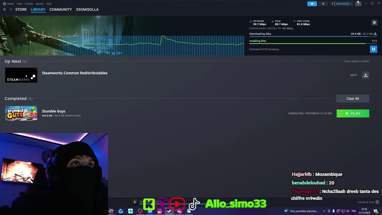Open the Steamworks thumbnail

click(x=21, y=75)
